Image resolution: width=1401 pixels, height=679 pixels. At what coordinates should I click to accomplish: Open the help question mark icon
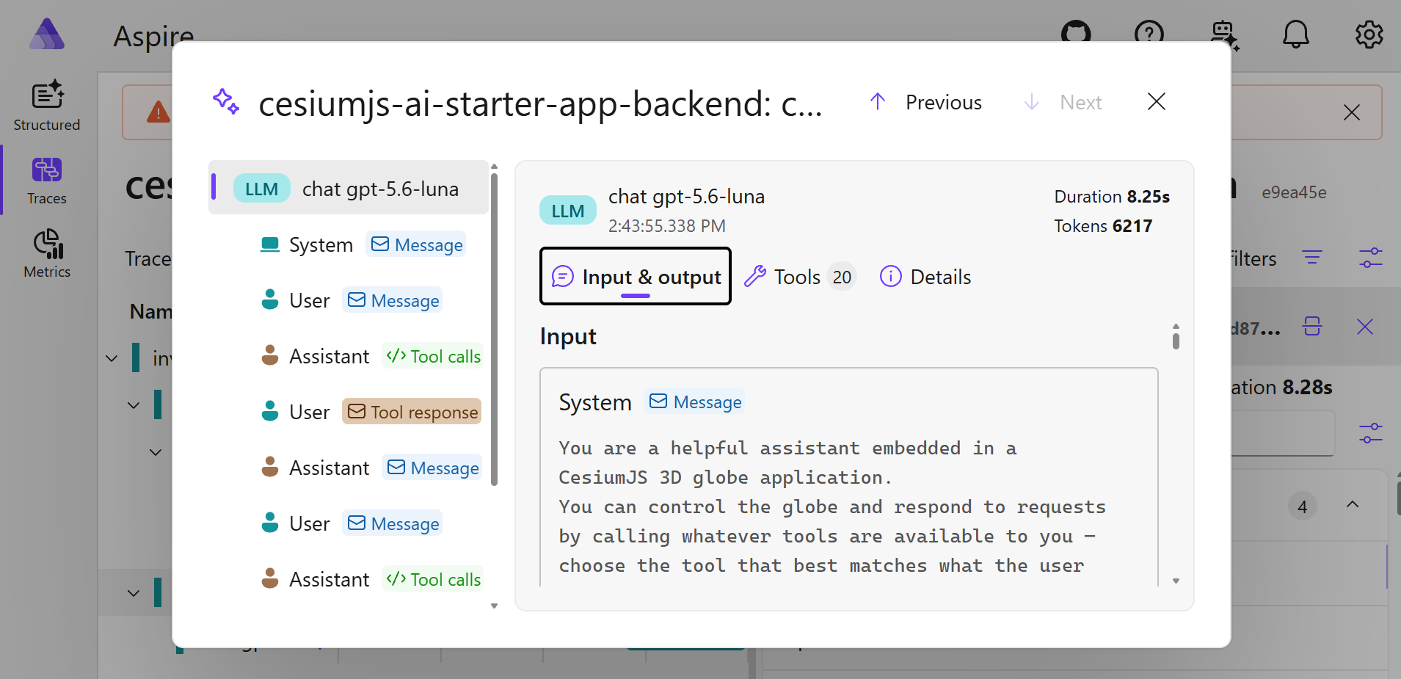[x=1149, y=34]
